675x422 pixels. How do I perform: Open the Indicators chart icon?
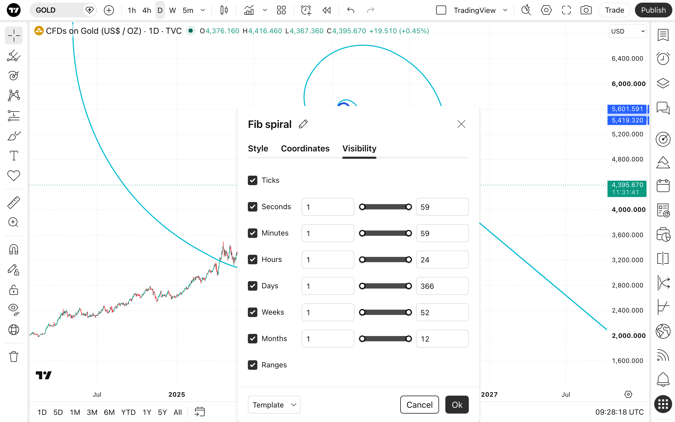tap(249, 10)
